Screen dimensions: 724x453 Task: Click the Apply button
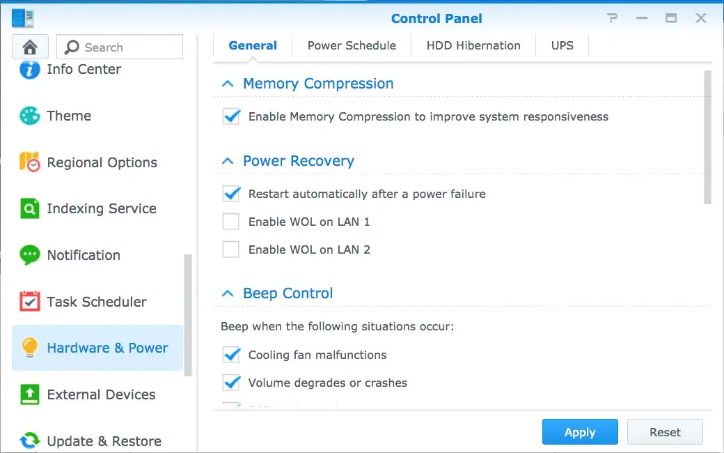tap(580, 432)
